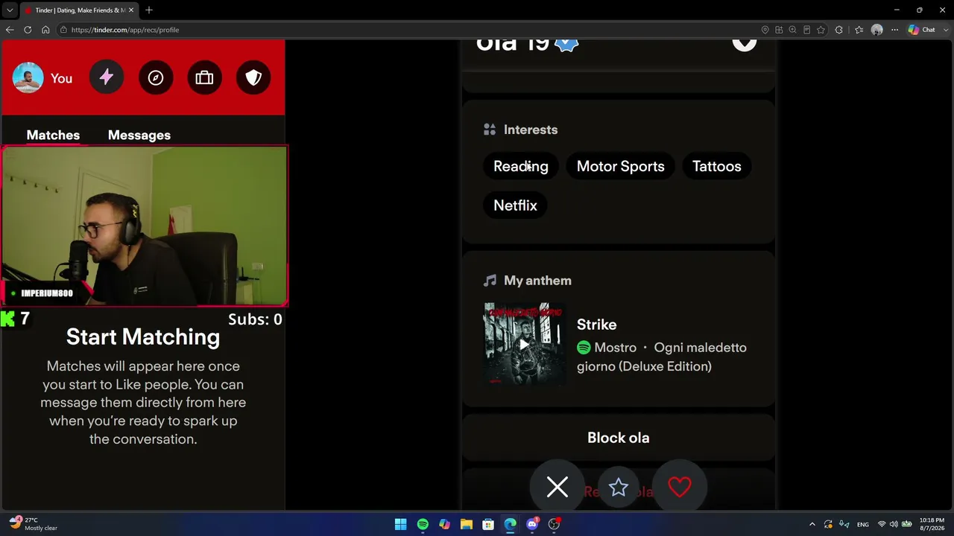
Task: Click the briefcase work mode icon
Action: [204, 78]
